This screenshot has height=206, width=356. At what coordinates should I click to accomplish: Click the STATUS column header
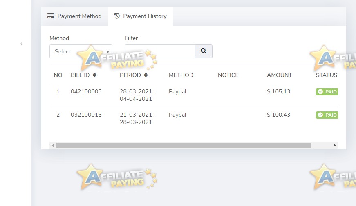(327, 75)
